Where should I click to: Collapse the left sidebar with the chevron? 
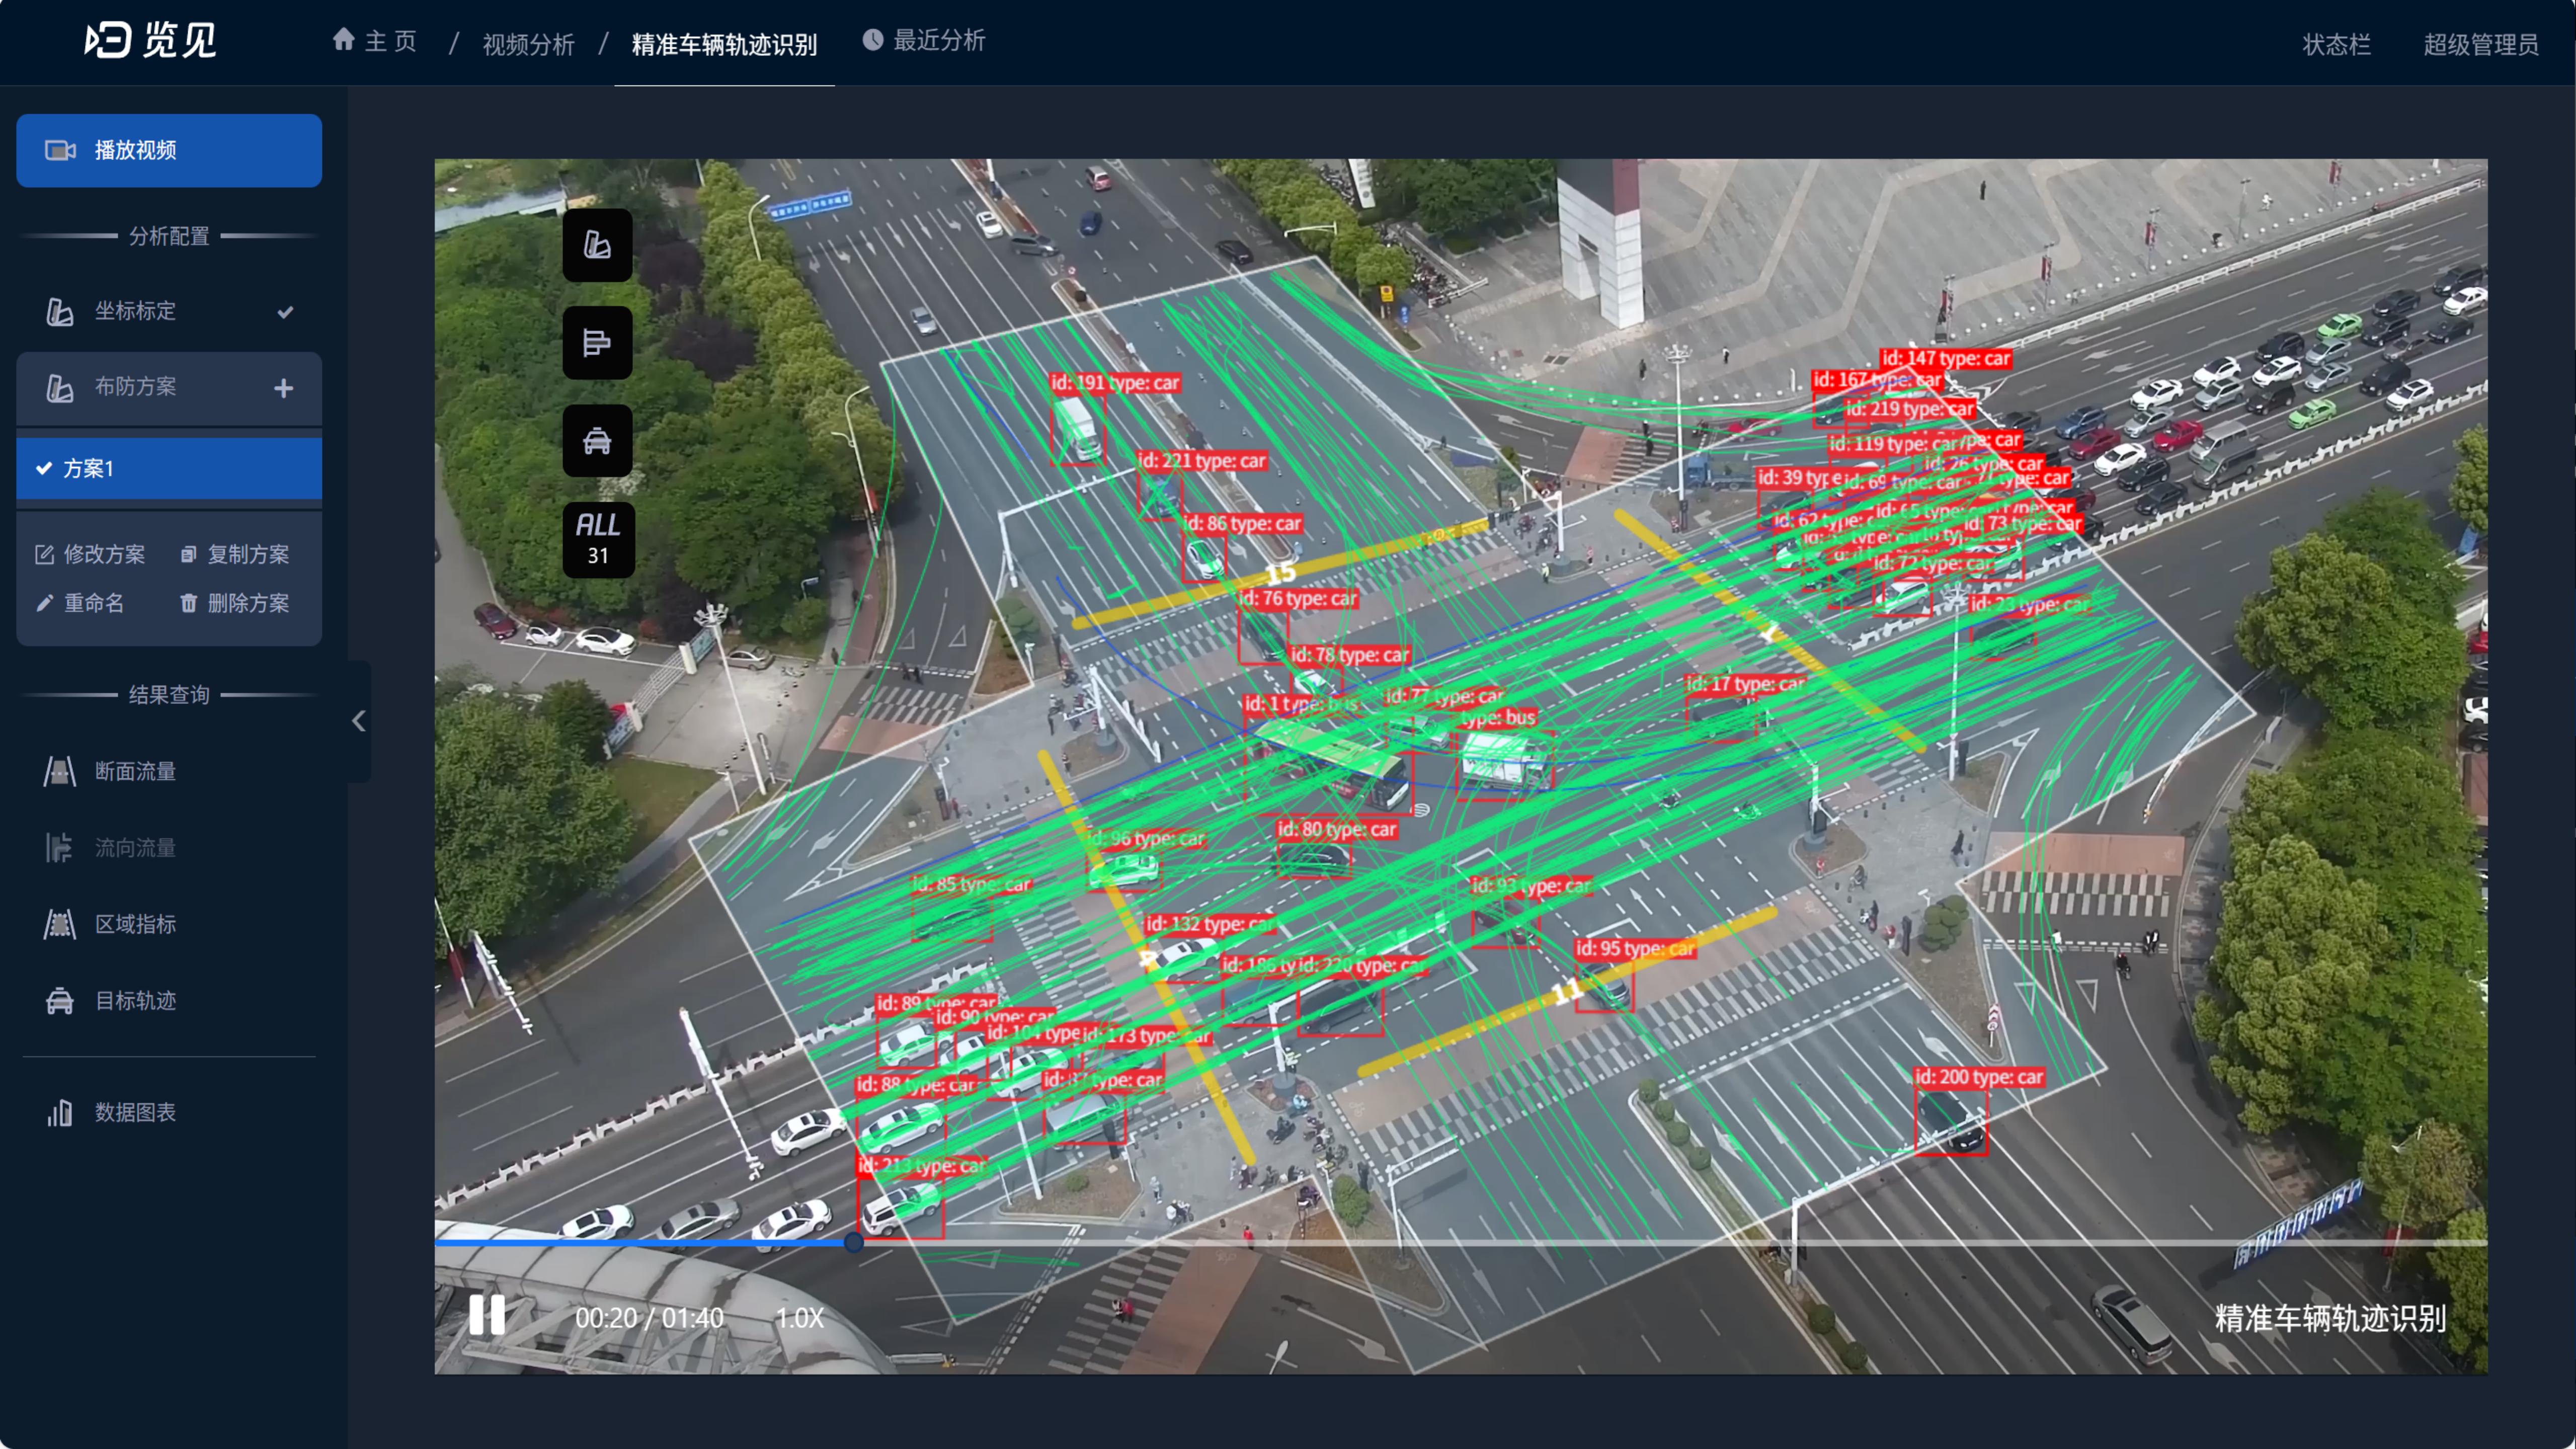click(359, 720)
